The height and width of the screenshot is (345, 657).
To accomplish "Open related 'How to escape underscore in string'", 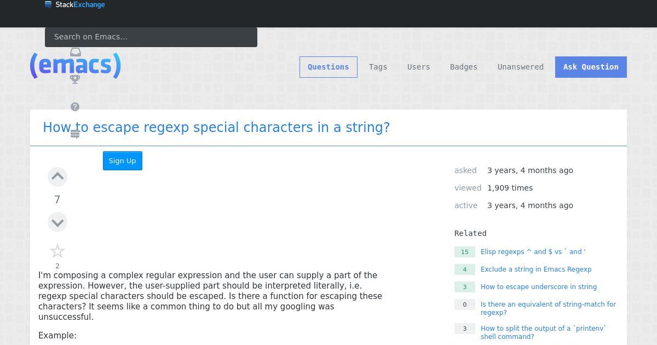I will (539, 287).
